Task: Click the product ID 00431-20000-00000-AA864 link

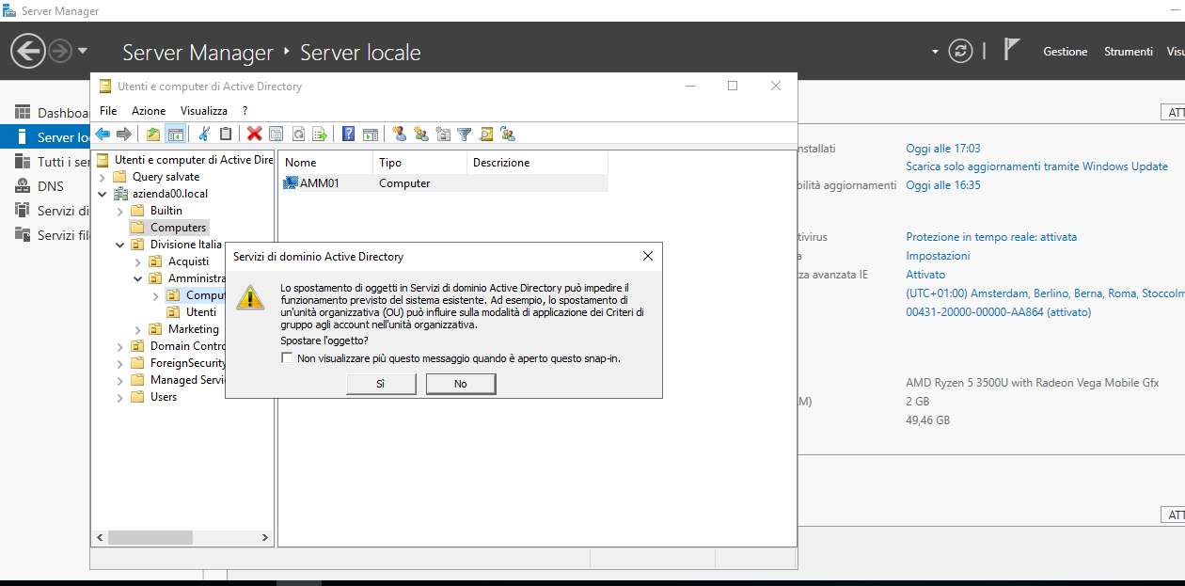Action: (x=998, y=312)
